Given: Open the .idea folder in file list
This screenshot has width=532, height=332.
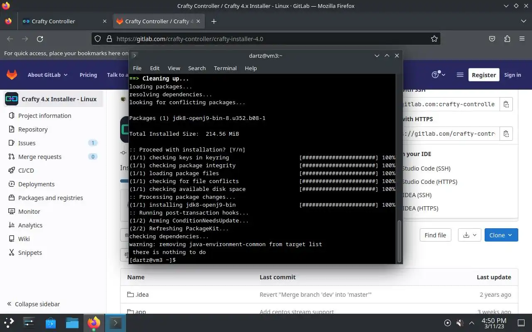Looking at the screenshot, I should pyautogui.click(x=142, y=295).
